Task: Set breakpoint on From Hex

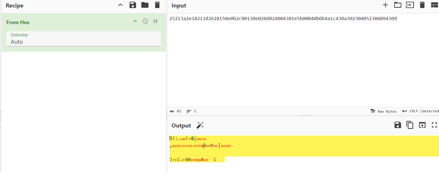Action: click(x=156, y=21)
